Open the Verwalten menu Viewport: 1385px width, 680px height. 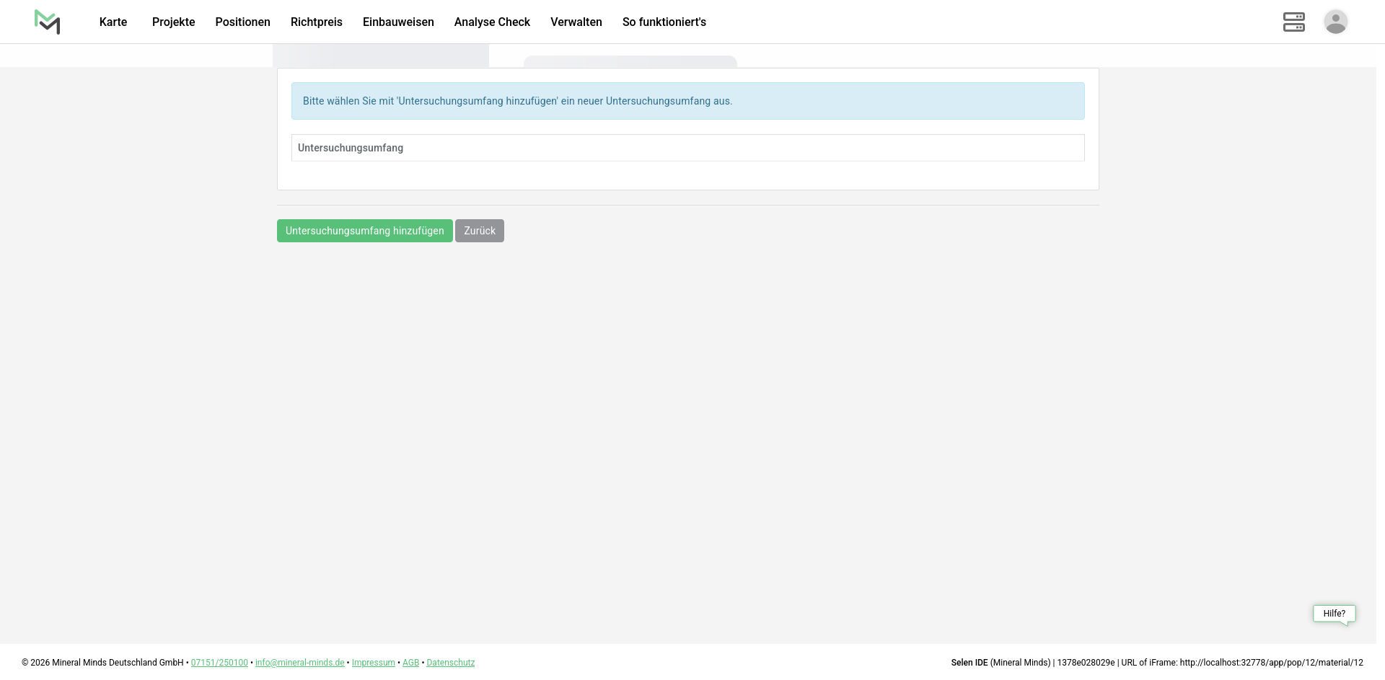click(576, 22)
